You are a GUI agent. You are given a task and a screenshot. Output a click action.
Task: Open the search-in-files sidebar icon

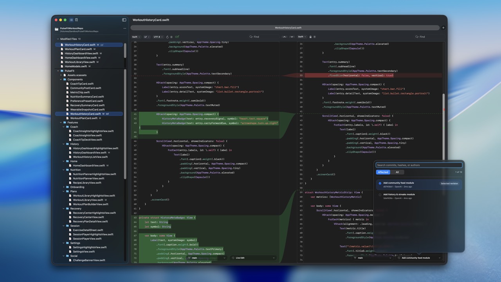pyautogui.click(x=76, y=20)
